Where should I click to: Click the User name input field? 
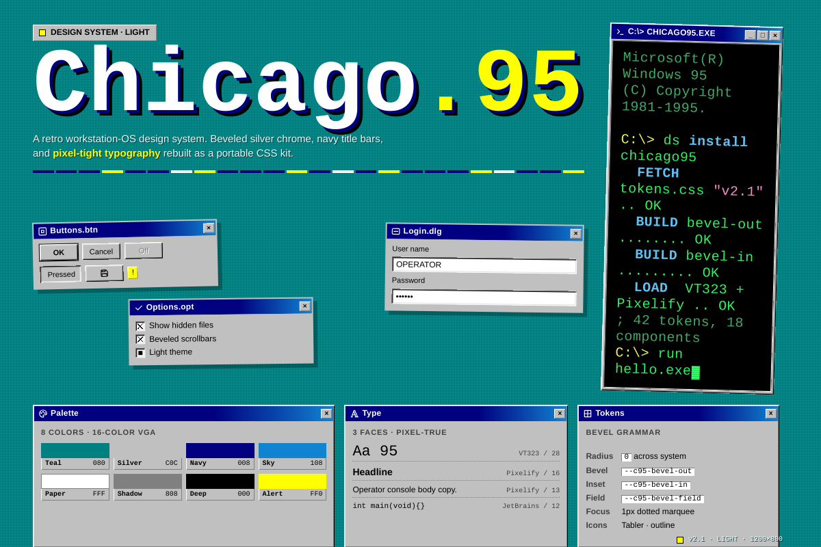tap(484, 265)
